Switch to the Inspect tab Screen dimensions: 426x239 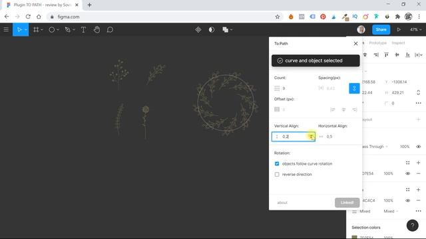[398, 42]
